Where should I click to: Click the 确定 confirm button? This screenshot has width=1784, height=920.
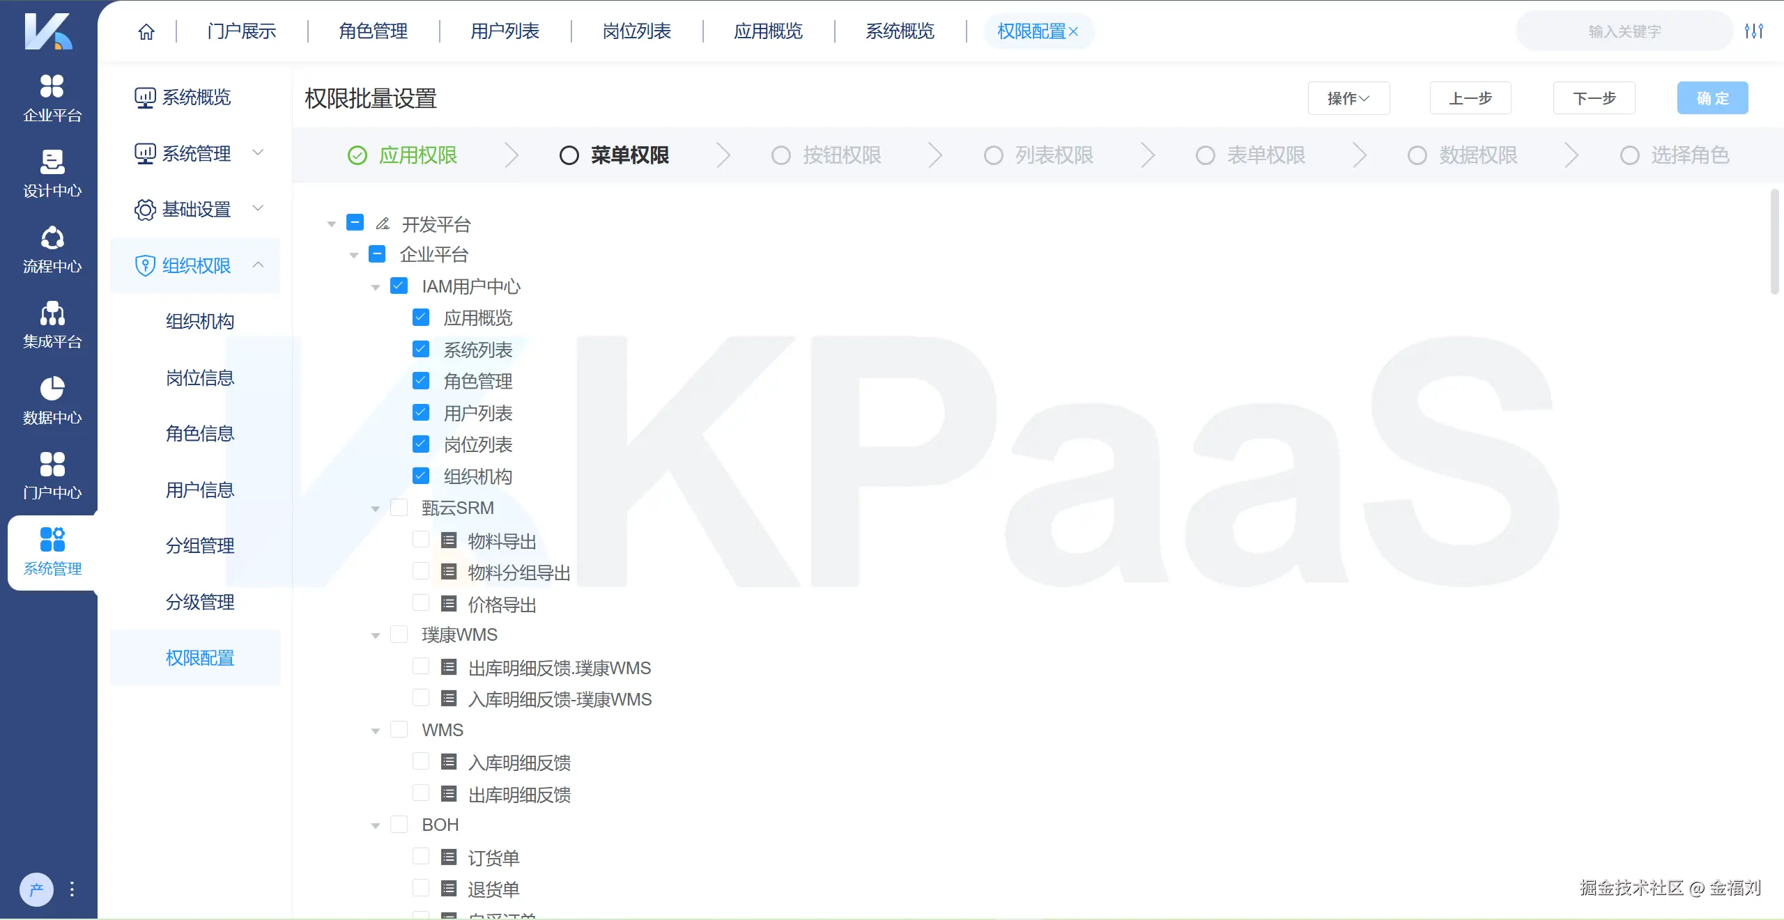[1712, 98]
